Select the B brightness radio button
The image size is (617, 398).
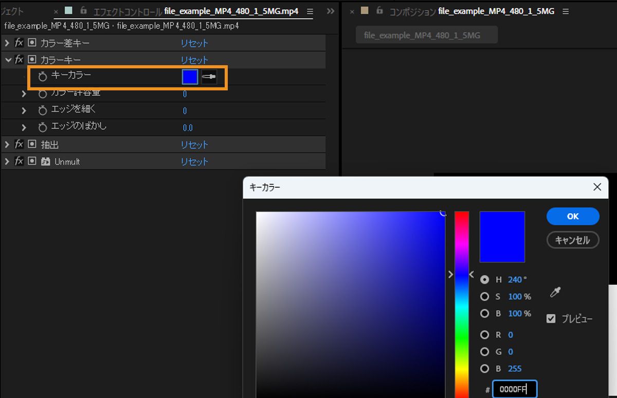click(x=484, y=313)
